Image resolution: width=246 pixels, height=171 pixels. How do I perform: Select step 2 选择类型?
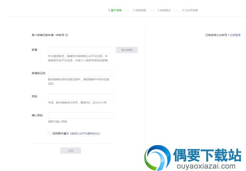(139, 10)
